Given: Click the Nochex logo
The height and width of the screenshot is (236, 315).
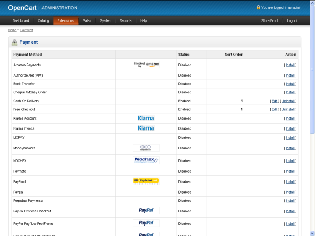Looking at the screenshot, I should tap(146, 160).
